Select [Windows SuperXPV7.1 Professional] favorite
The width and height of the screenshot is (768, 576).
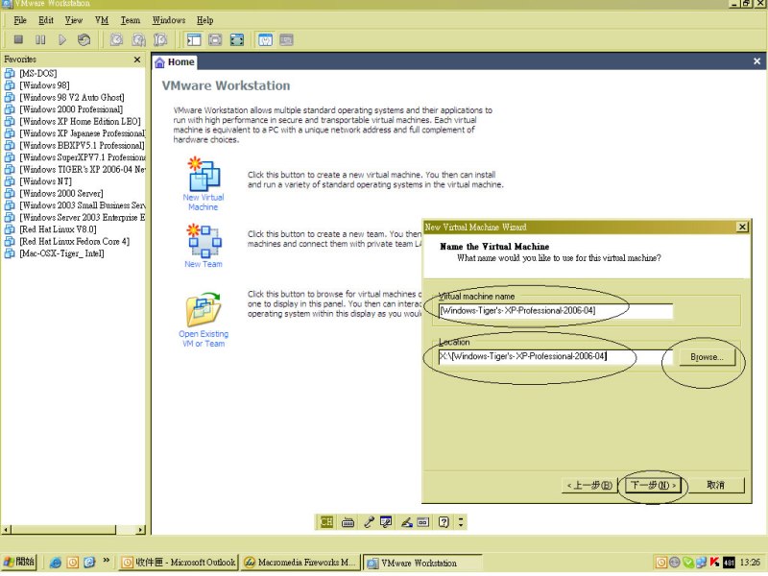pyautogui.click(x=82, y=157)
